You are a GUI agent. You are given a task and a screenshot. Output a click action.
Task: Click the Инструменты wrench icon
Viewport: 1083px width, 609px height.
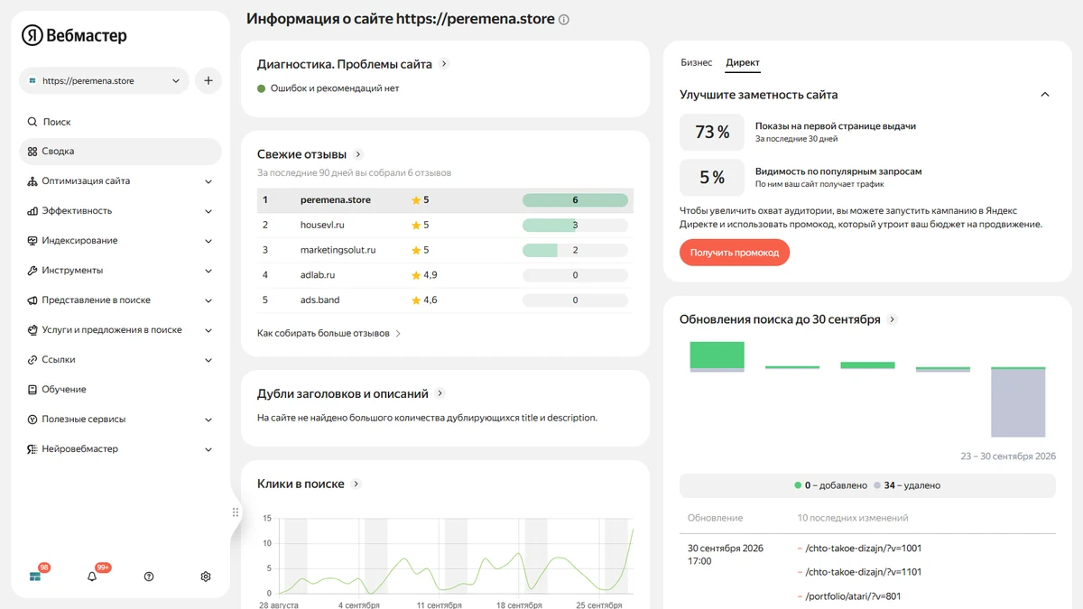click(x=32, y=271)
